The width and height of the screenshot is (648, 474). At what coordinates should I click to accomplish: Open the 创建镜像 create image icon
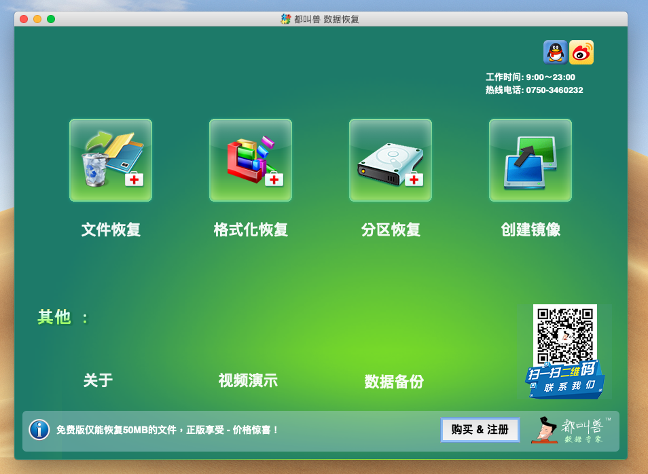coord(530,160)
